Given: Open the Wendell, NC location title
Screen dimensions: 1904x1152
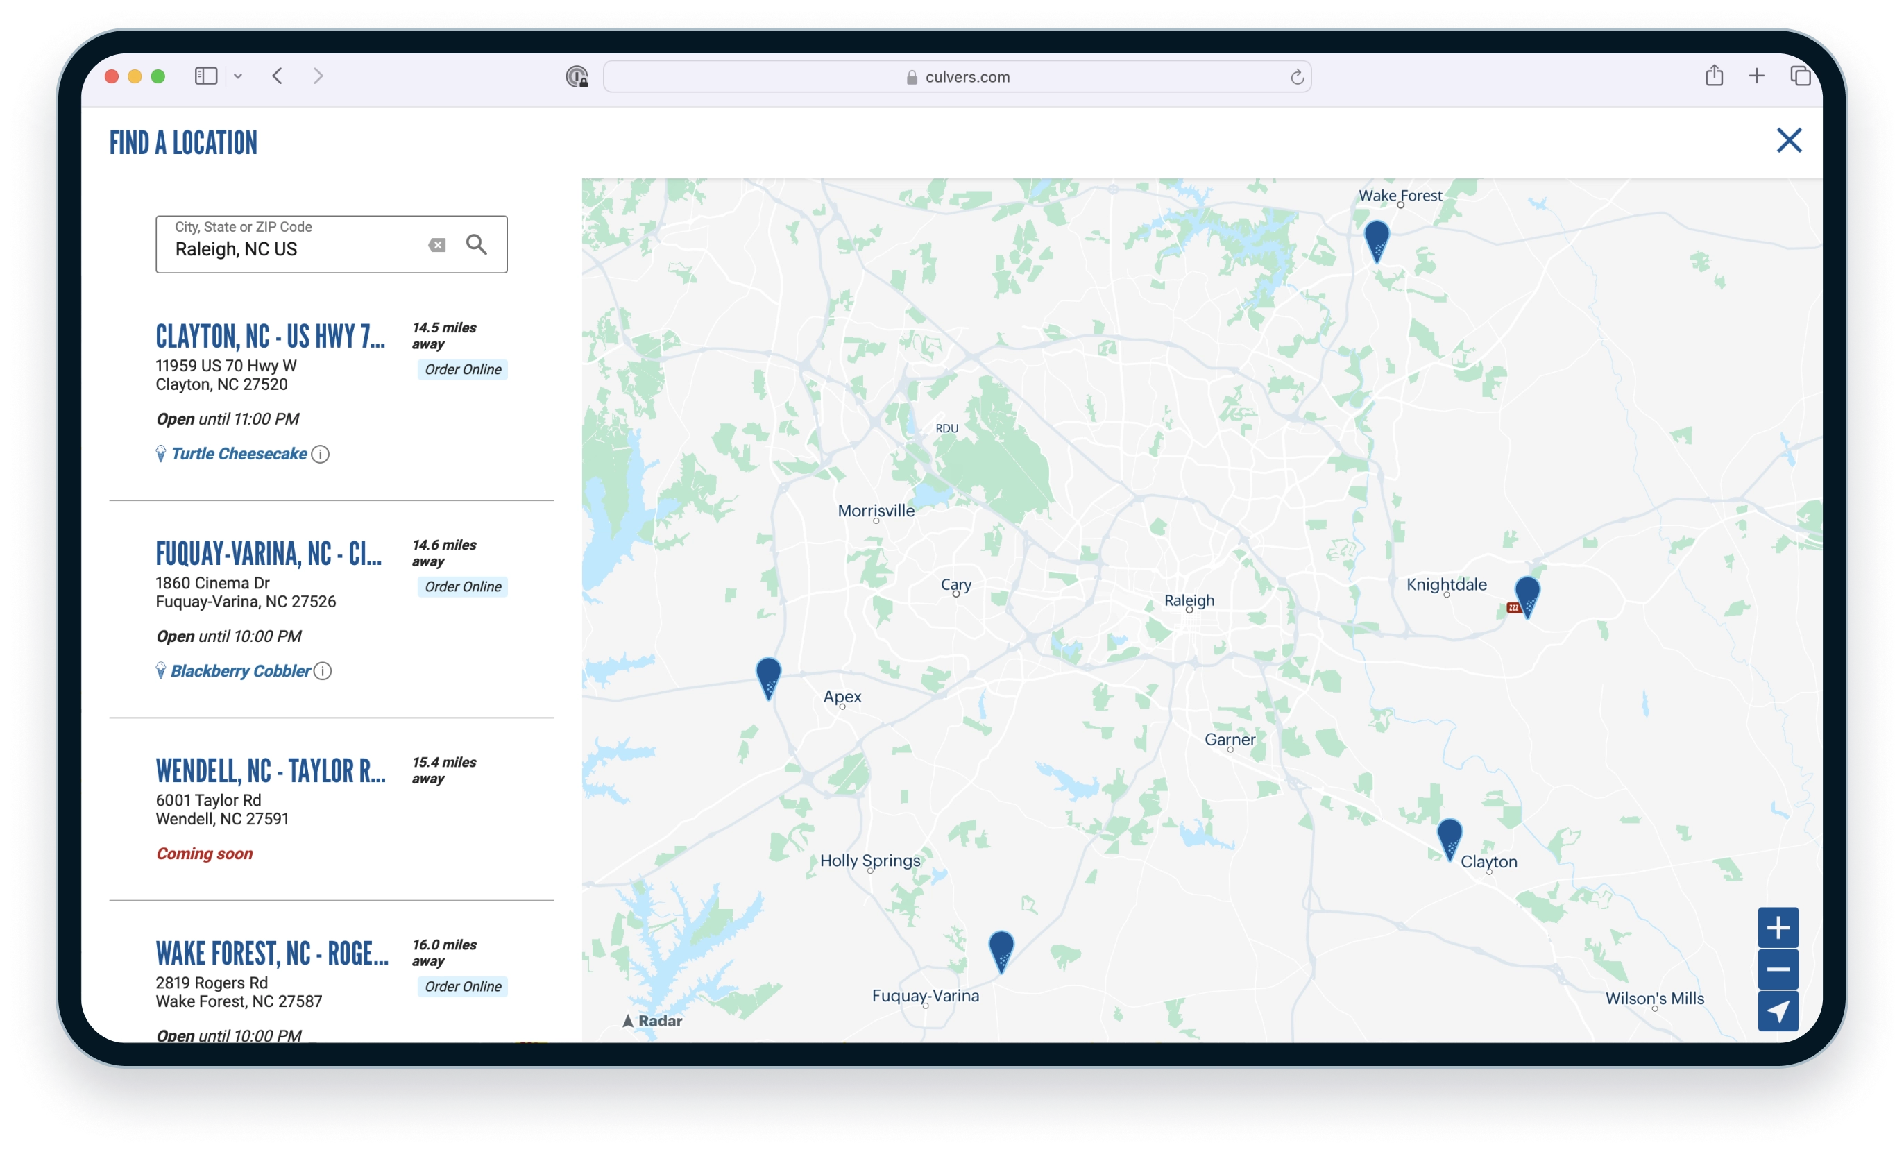Looking at the screenshot, I should tap(271, 771).
